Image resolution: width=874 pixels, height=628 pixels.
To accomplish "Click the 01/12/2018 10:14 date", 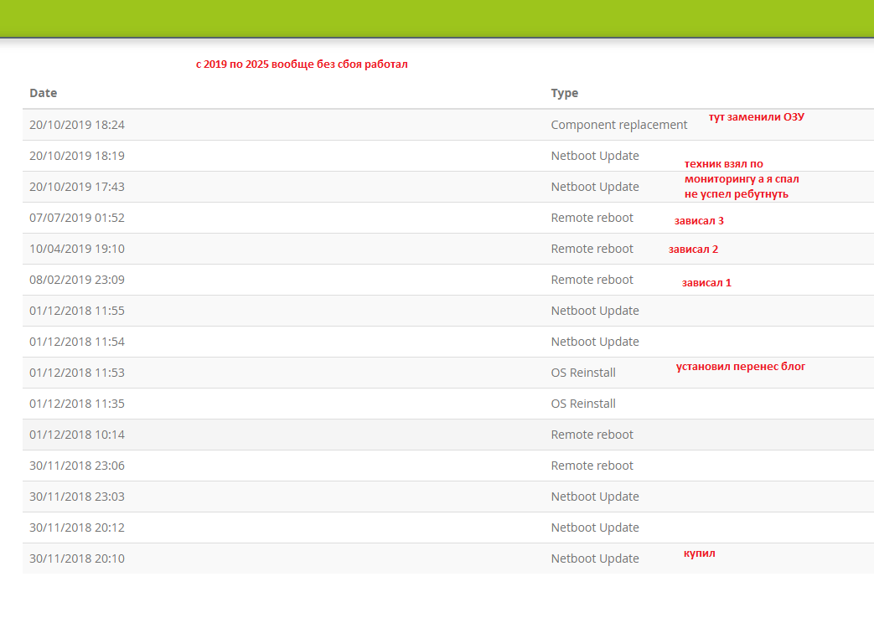I will (x=77, y=435).
